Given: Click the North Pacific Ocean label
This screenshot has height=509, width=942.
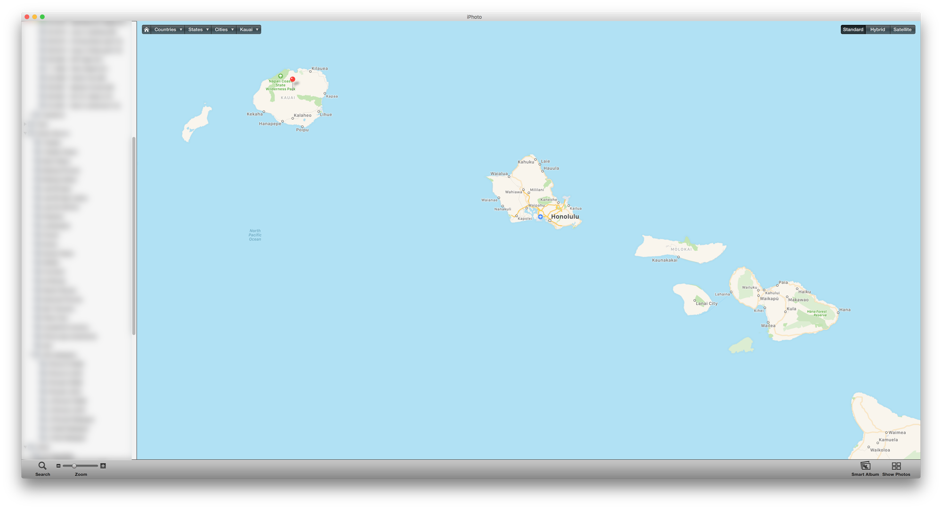Looking at the screenshot, I should tap(255, 235).
